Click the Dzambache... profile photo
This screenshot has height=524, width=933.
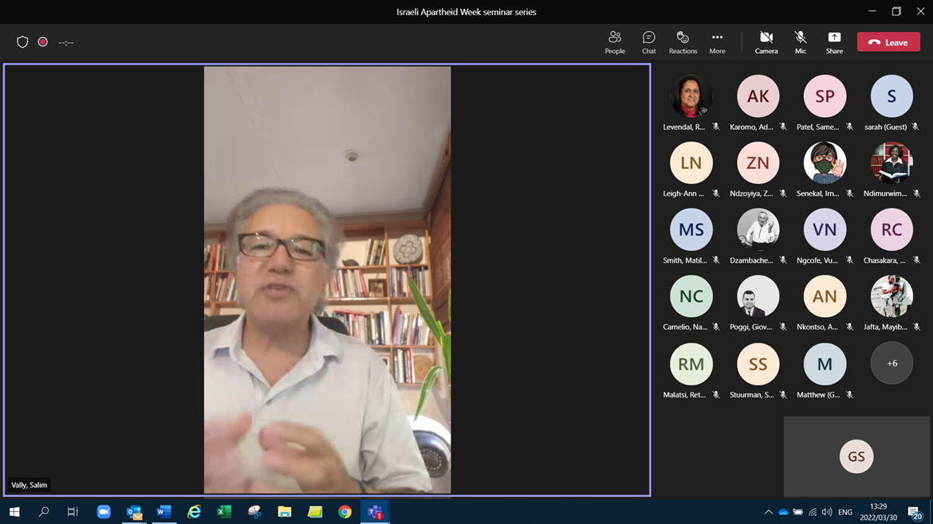[x=758, y=229]
